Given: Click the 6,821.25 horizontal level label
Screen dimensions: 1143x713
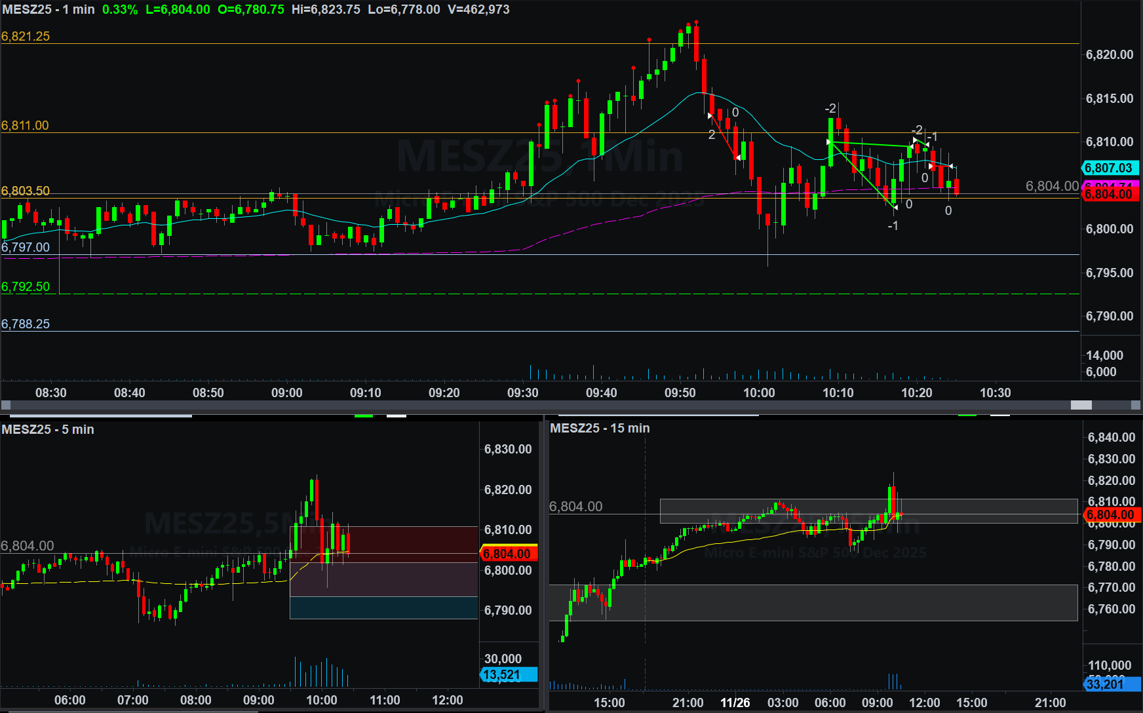Looking at the screenshot, I should point(26,36).
